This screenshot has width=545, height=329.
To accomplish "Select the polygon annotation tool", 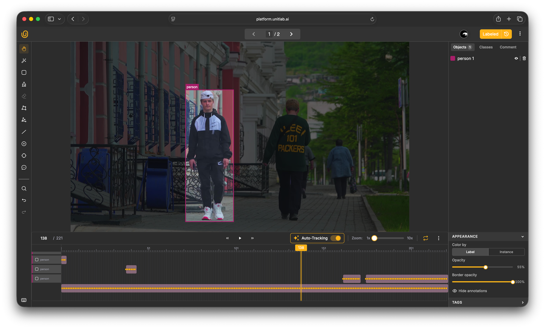I will pos(24,108).
